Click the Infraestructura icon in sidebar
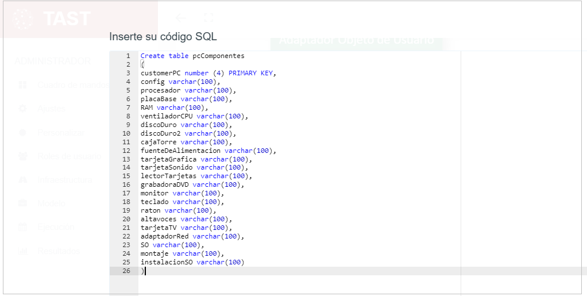 click(23, 180)
